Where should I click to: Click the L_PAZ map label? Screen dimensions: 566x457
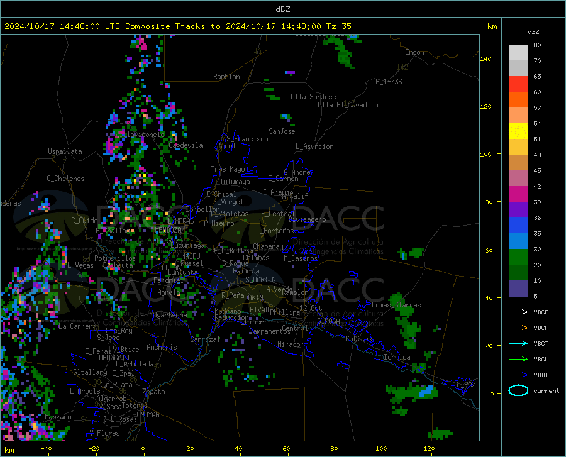click(466, 385)
